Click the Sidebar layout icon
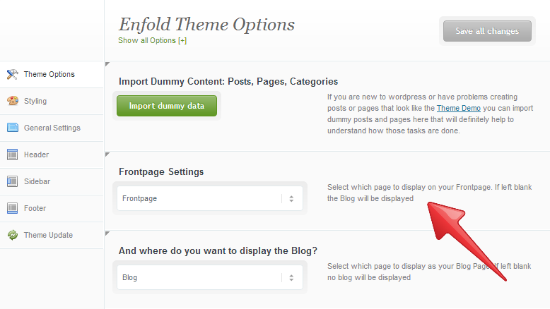The height and width of the screenshot is (309, 550). (x=12, y=181)
